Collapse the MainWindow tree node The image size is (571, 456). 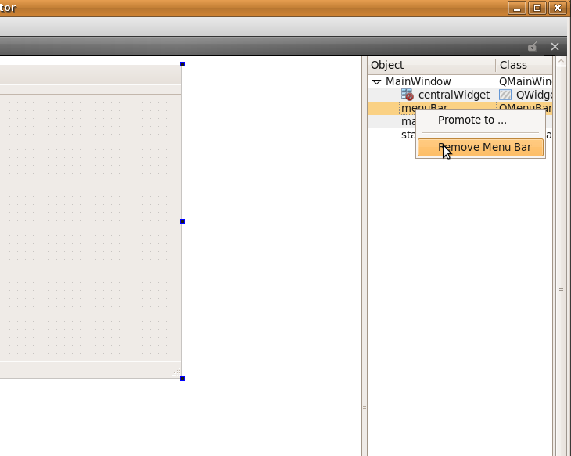(376, 81)
